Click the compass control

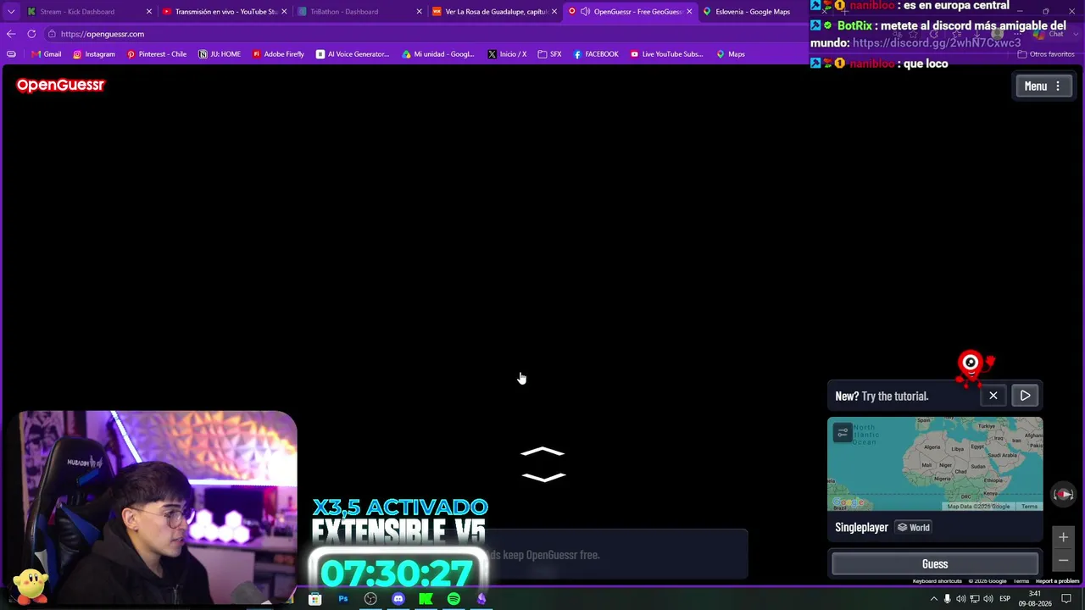click(x=1063, y=495)
